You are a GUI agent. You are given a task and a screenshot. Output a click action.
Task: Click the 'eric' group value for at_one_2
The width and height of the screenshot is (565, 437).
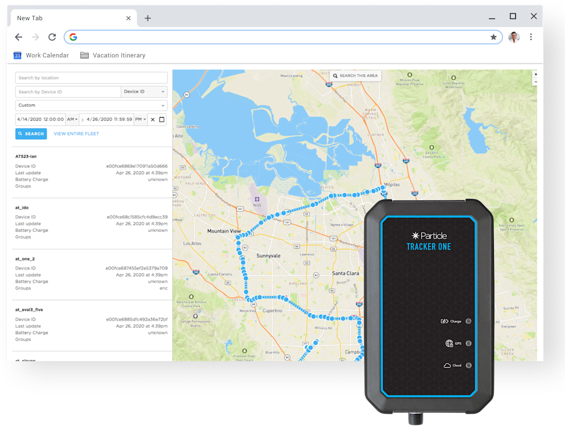[164, 288]
